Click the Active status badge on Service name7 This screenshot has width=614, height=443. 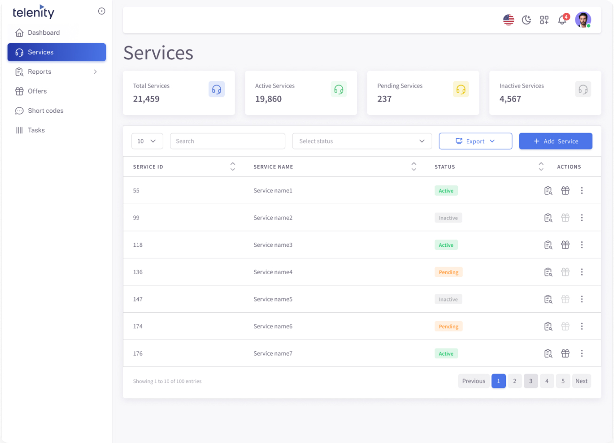point(446,353)
